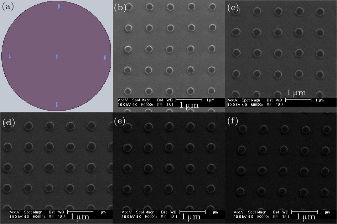The width and height of the screenshot is (337, 224).
Task: Click the "SE" detector value in panel (e)
Action: tap(163, 217)
